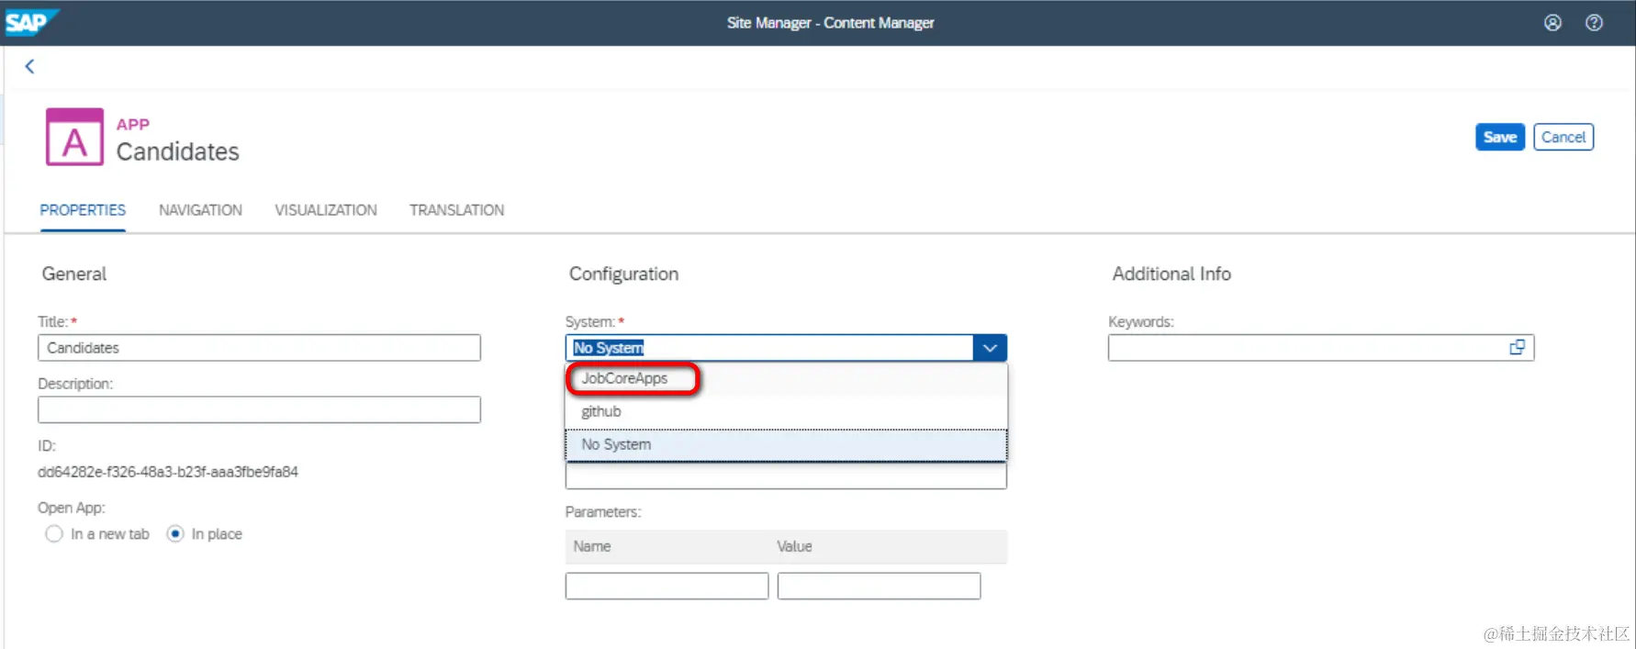Click the Value column header
The image size is (1636, 649).
click(x=794, y=546)
